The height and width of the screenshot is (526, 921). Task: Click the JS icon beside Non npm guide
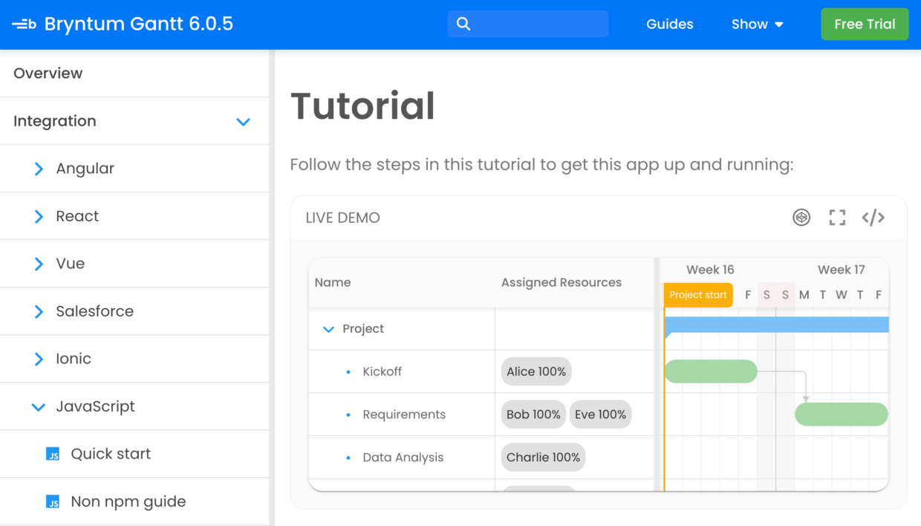(x=53, y=501)
